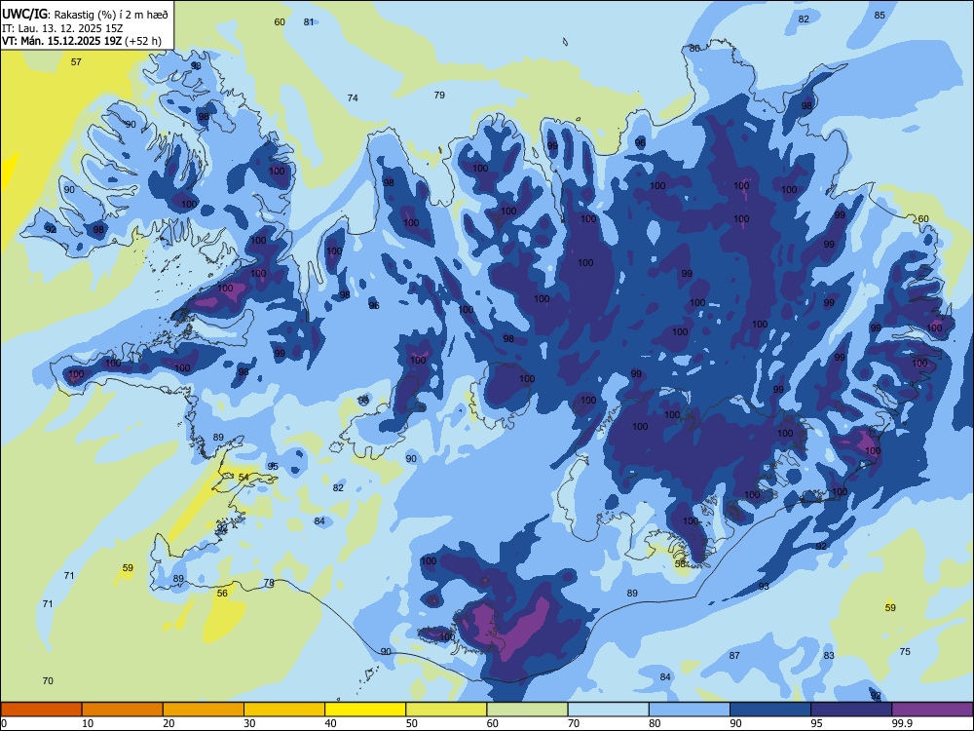The image size is (974, 731).
Task: Click the legend tick label '99.9'
Action: point(903,723)
